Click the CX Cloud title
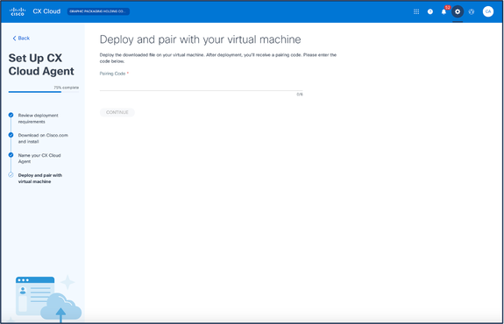 [x=46, y=11]
